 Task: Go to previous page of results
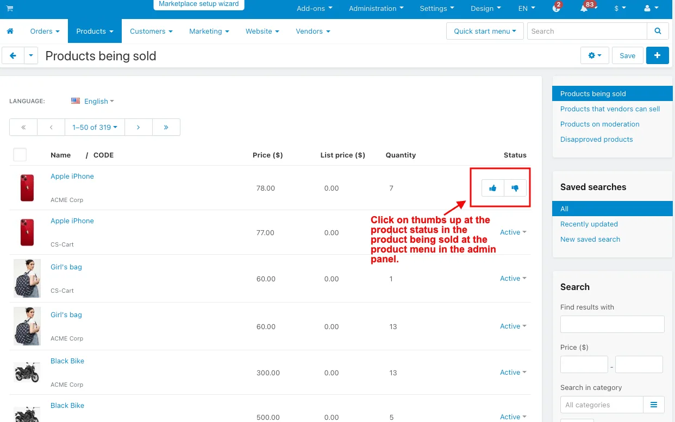click(x=51, y=127)
